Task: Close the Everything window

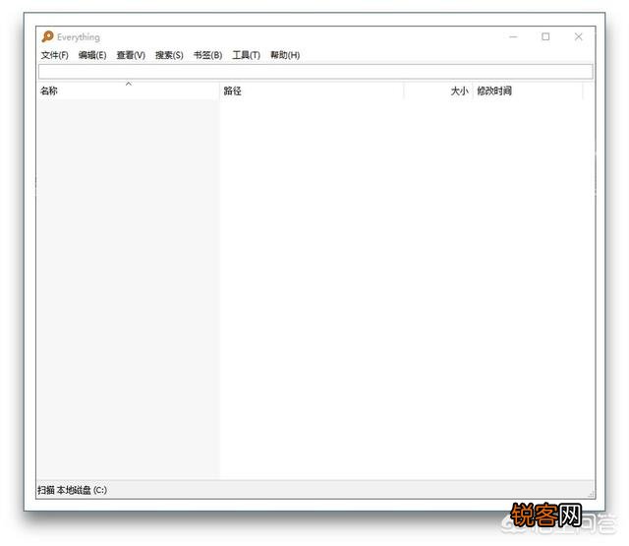Action: coord(578,37)
